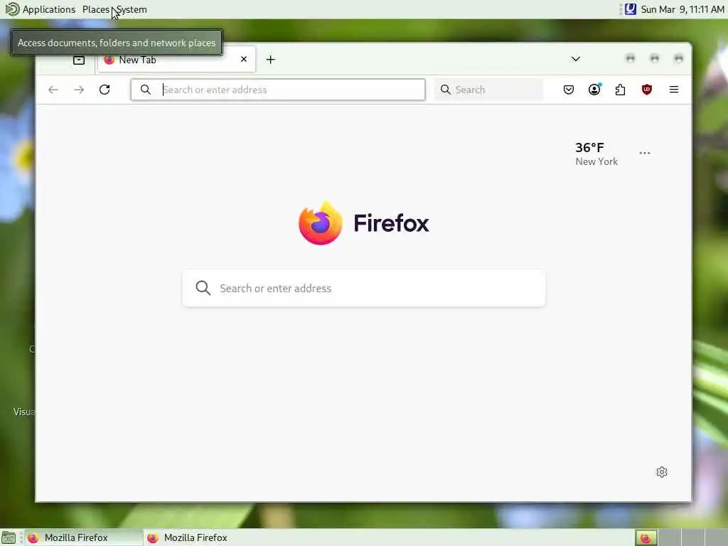Minimize the Firefox window

(x=630, y=58)
